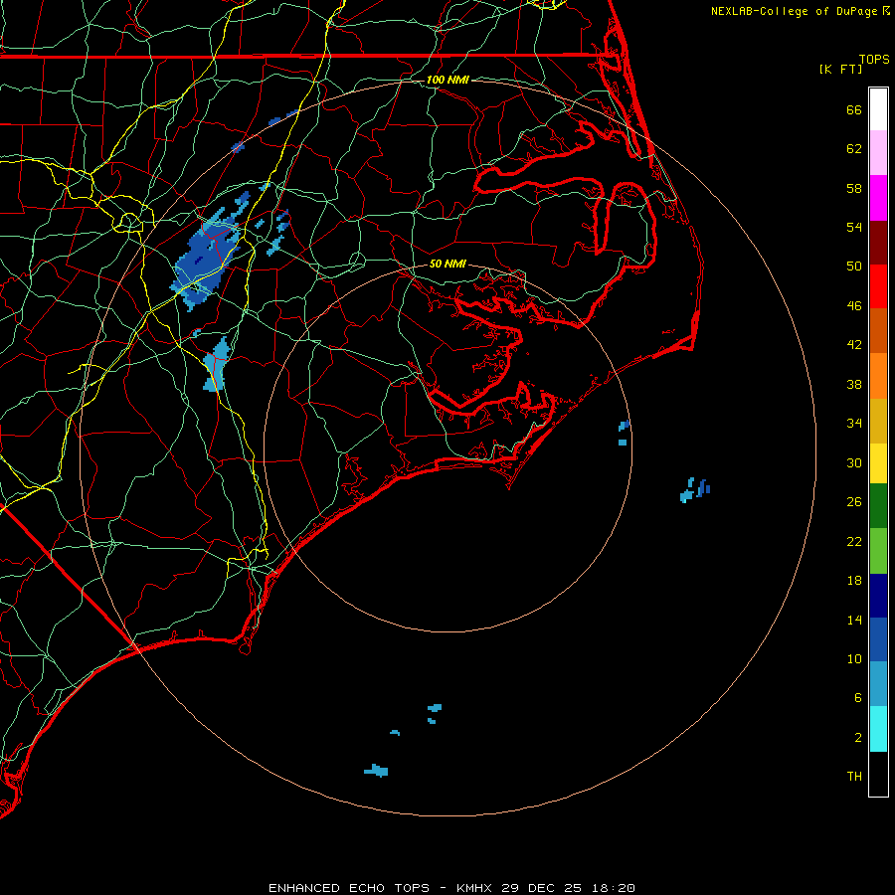Image resolution: width=895 pixels, height=895 pixels.
Task: Click the 54 value on the legend
Action: (854, 227)
